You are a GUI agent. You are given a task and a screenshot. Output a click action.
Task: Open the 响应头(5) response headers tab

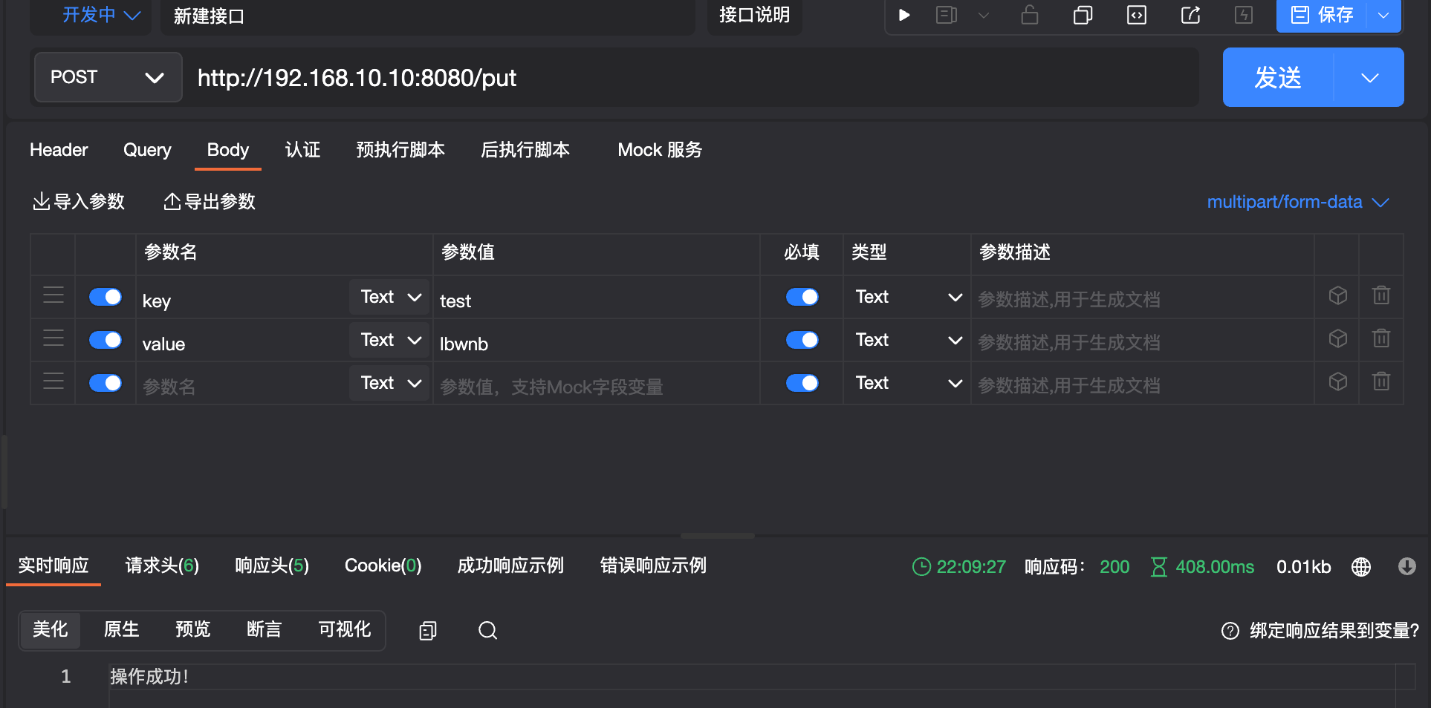tap(271, 566)
